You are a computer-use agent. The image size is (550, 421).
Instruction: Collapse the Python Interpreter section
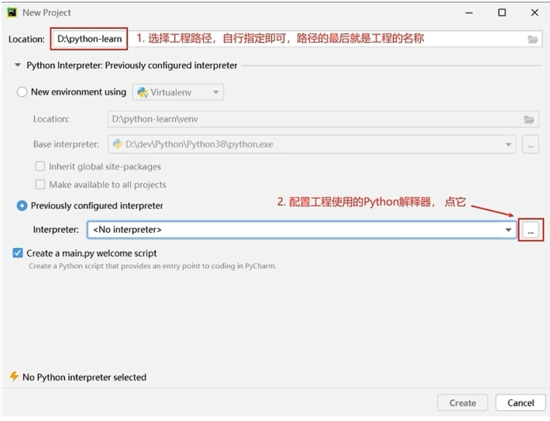coord(18,66)
